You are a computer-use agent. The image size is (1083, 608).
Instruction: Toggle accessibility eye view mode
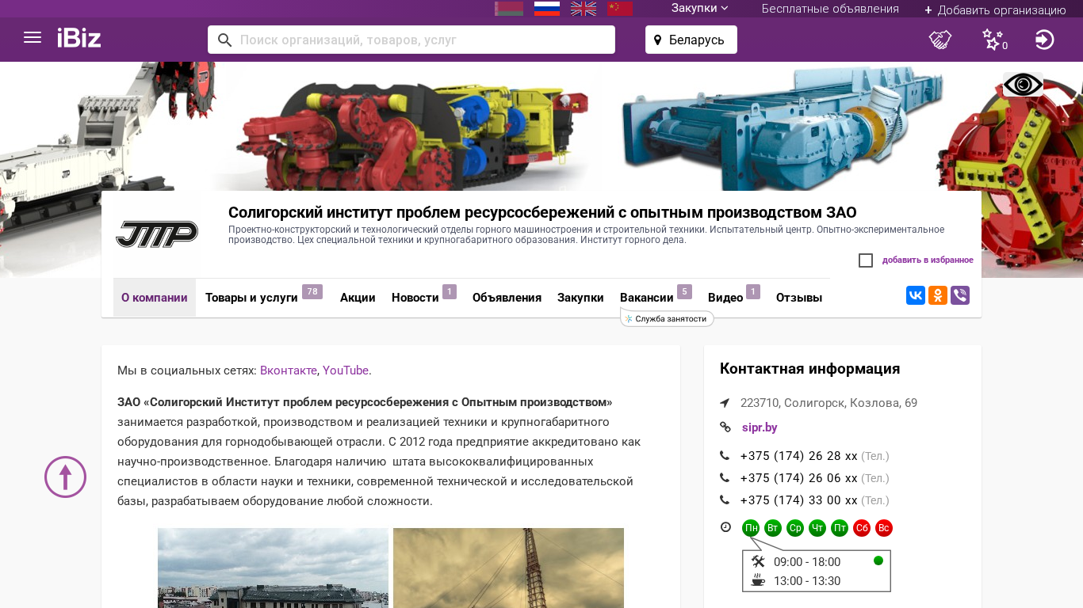pos(1023,84)
